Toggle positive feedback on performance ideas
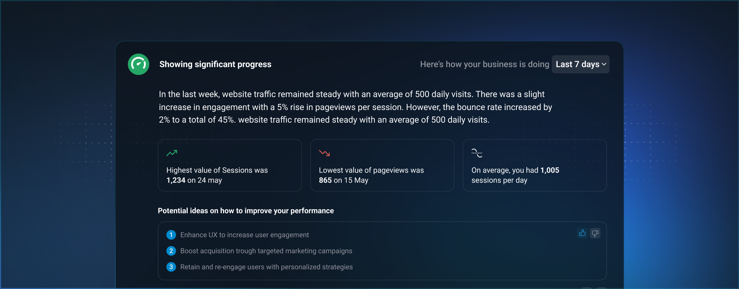The height and width of the screenshot is (289, 739). pos(582,233)
